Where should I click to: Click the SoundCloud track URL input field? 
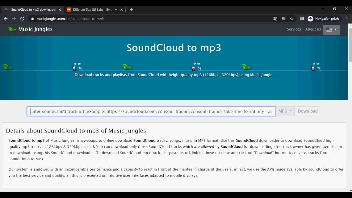(151, 111)
